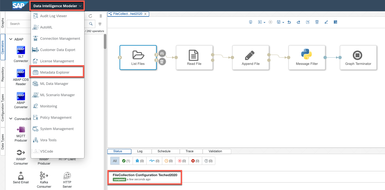Open the save options dropdown arrow
This screenshot has height=190, width=385.
point(283,23)
